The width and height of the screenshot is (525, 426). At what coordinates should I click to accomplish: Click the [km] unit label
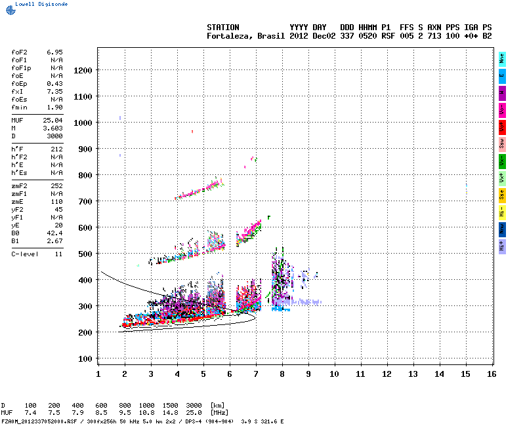click(217, 406)
